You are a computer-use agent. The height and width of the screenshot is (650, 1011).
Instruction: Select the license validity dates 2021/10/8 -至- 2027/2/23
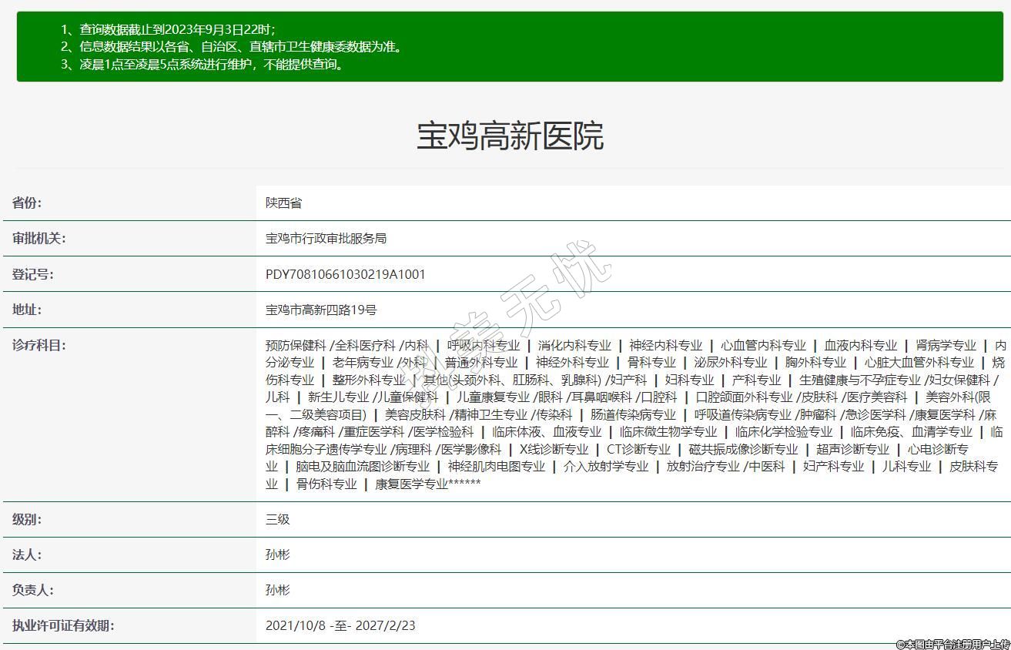pyautogui.click(x=340, y=625)
